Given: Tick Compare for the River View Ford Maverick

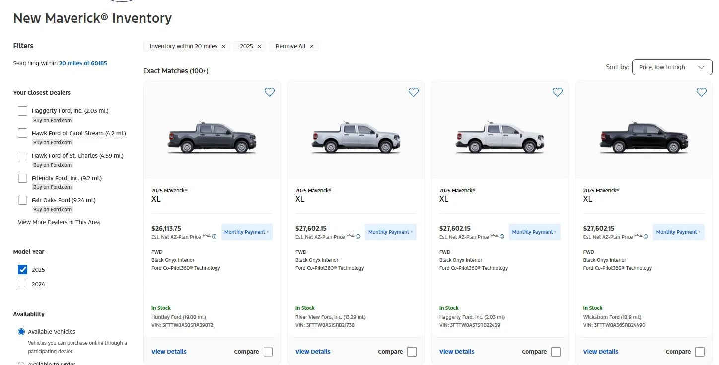Looking at the screenshot, I should coord(412,352).
